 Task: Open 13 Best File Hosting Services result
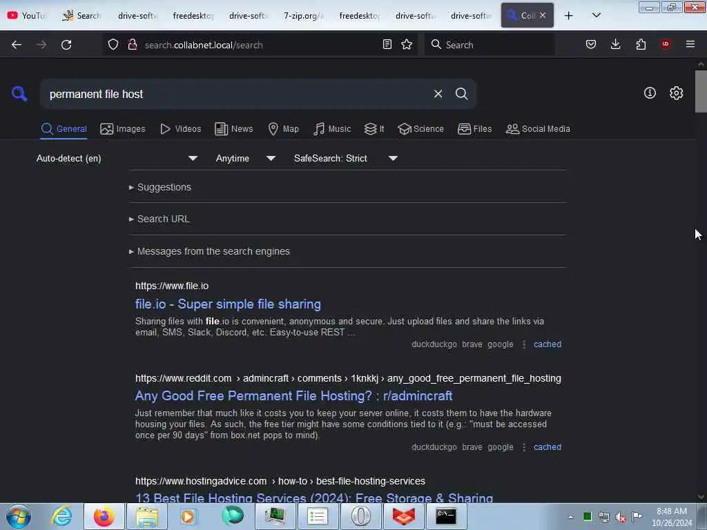314,498
